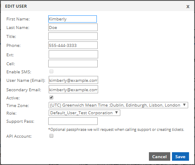Click the Time Zone dropdown arrow
The width and height of the screenshot is (195, 165).
(x=184, y=105)
